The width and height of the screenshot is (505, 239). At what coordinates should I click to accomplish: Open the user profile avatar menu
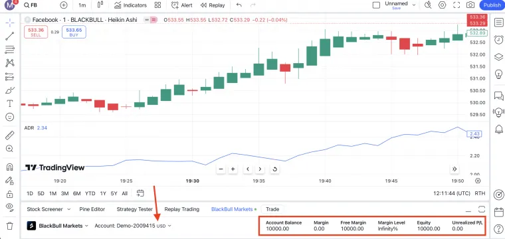pyautogui.click(x=9, y=5)
